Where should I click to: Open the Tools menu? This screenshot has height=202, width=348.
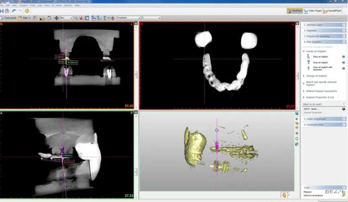[32, 5]
